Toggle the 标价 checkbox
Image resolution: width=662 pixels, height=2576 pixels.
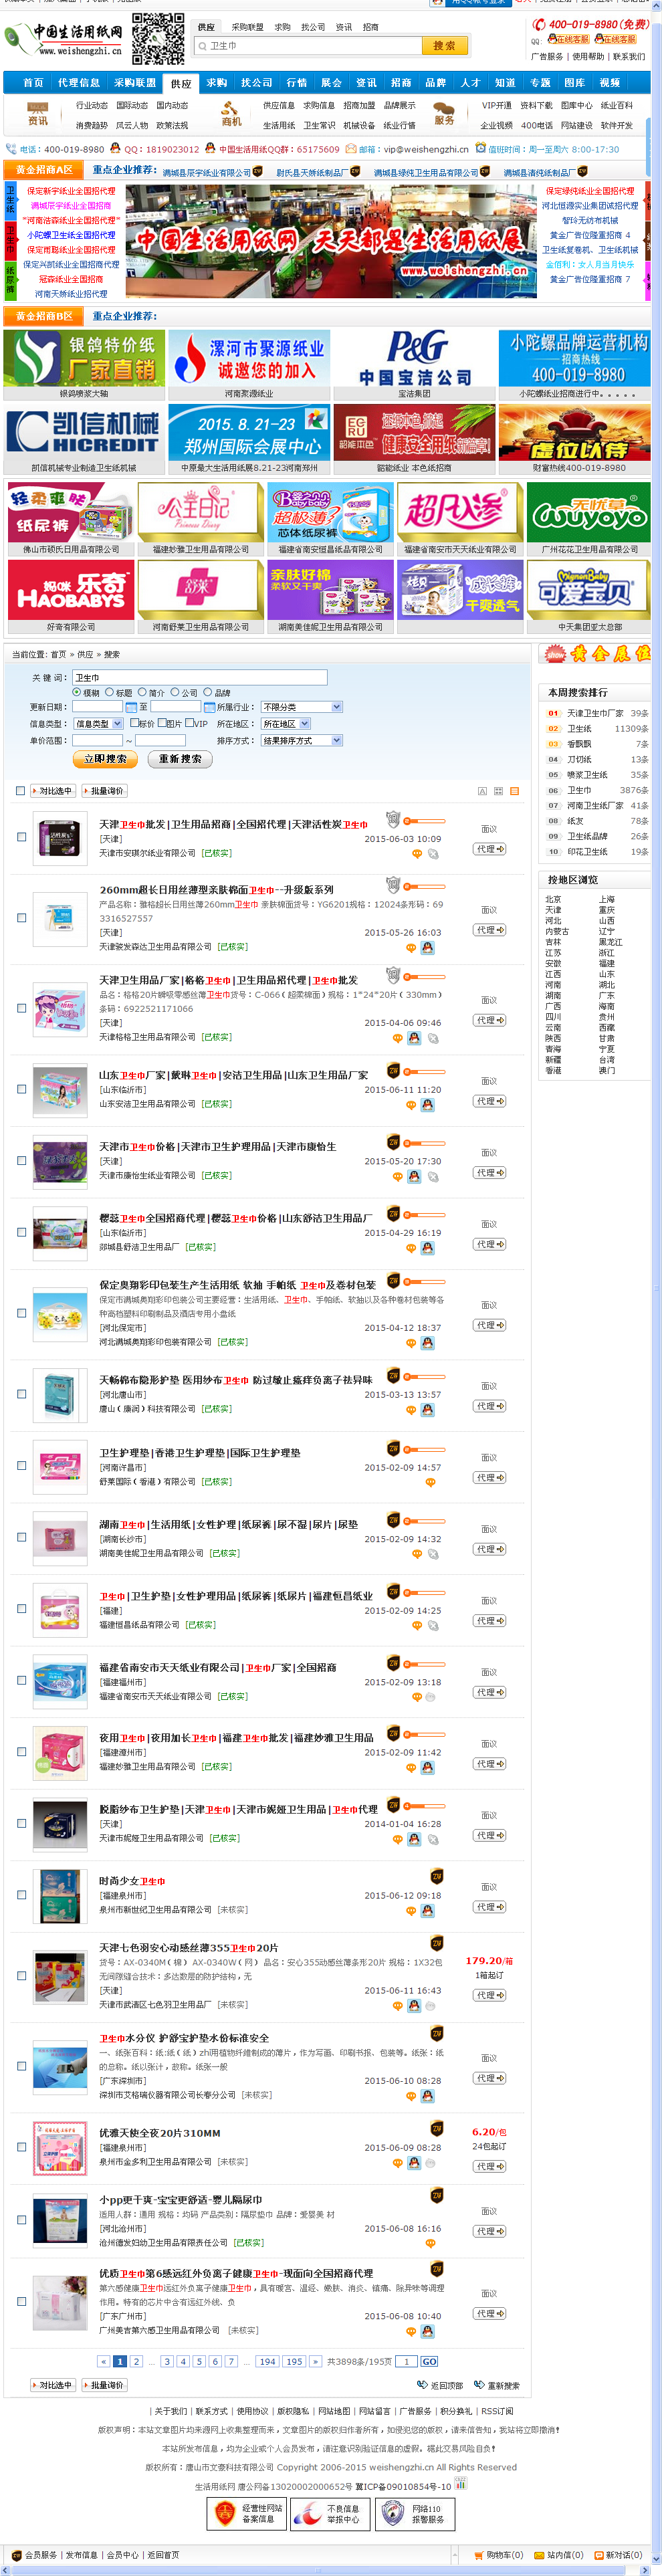coord(134,722)
